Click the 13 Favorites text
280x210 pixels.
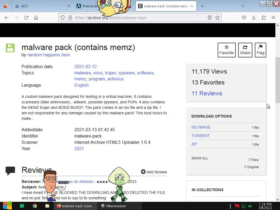[208, 82]
